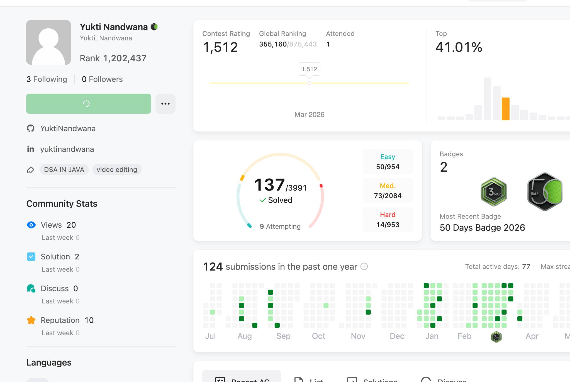Click the 1,512 point on rating chart
This screenshot has height=382, width=570.
click(309, 83)
